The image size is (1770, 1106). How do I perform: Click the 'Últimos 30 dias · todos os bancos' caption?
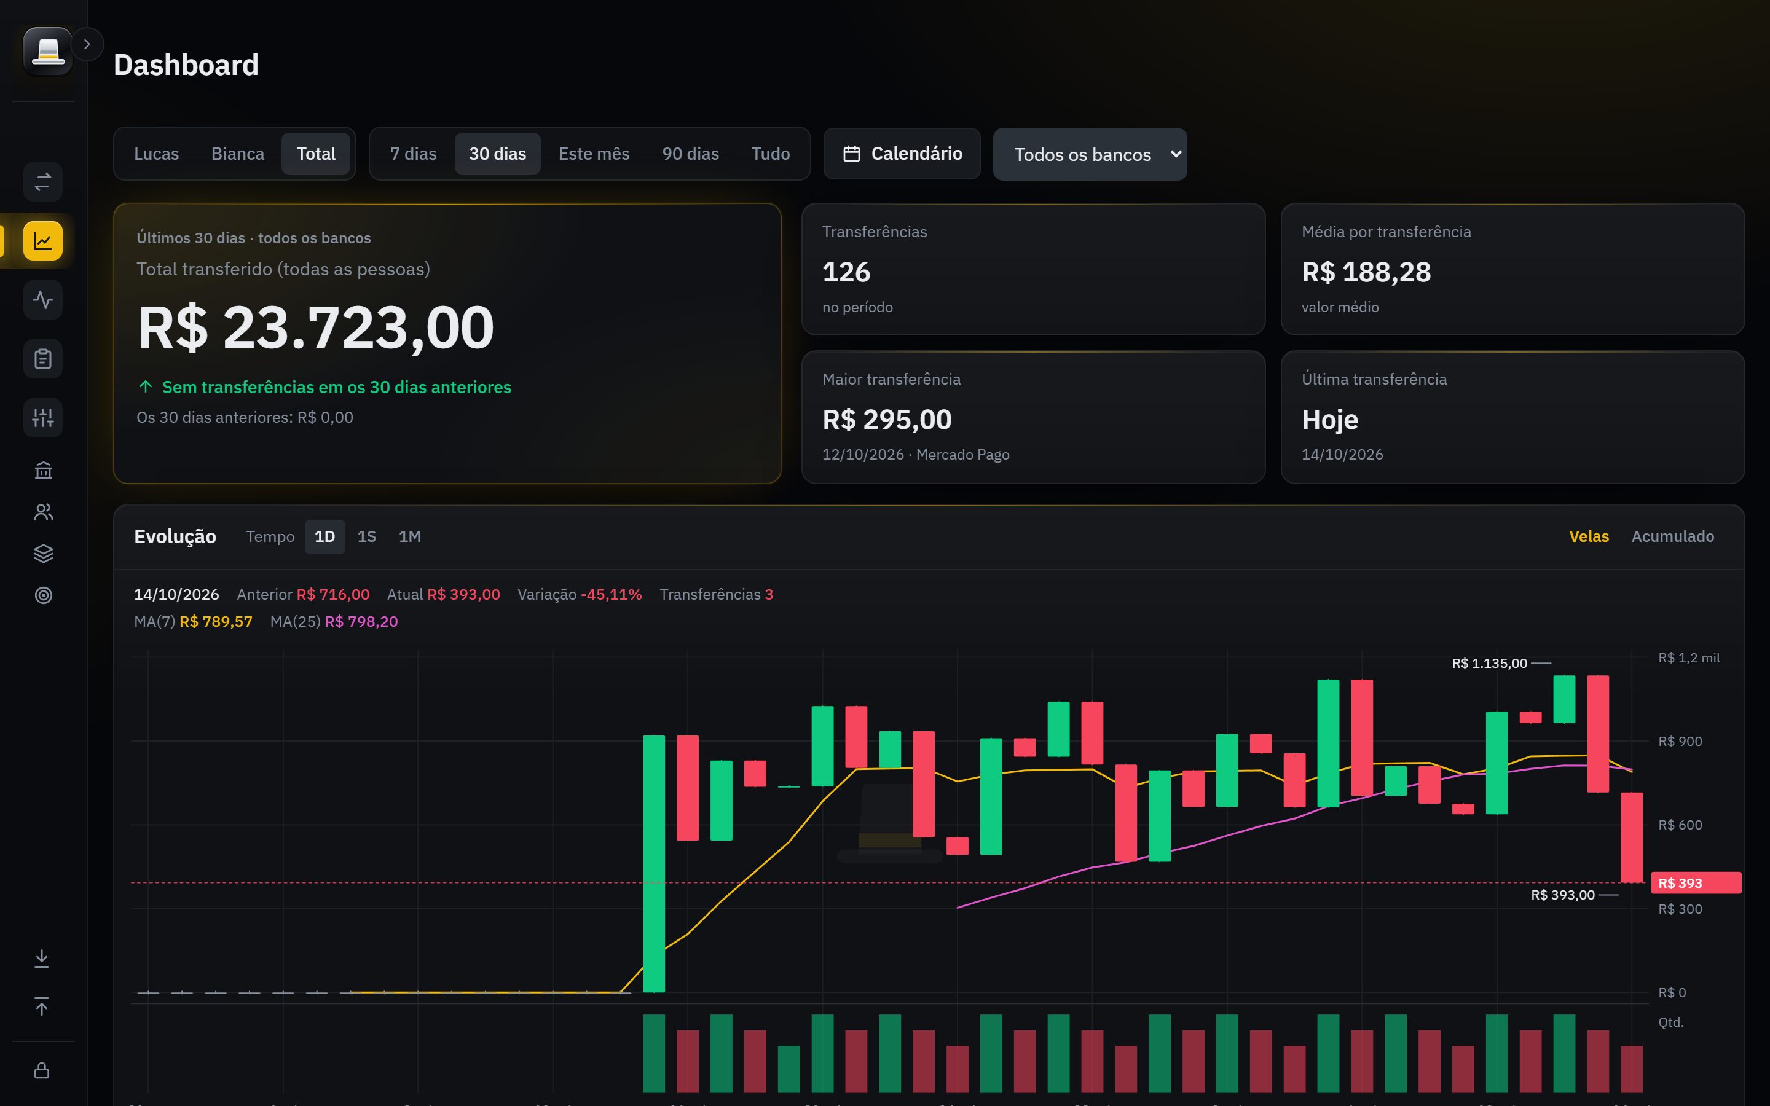click(254, 238)
